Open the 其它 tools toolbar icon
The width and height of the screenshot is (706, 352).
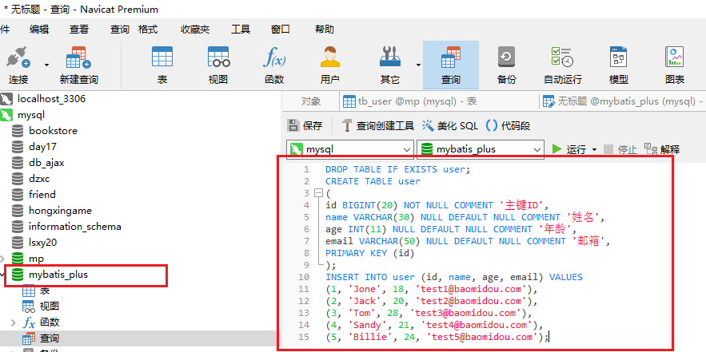(390, 65)
